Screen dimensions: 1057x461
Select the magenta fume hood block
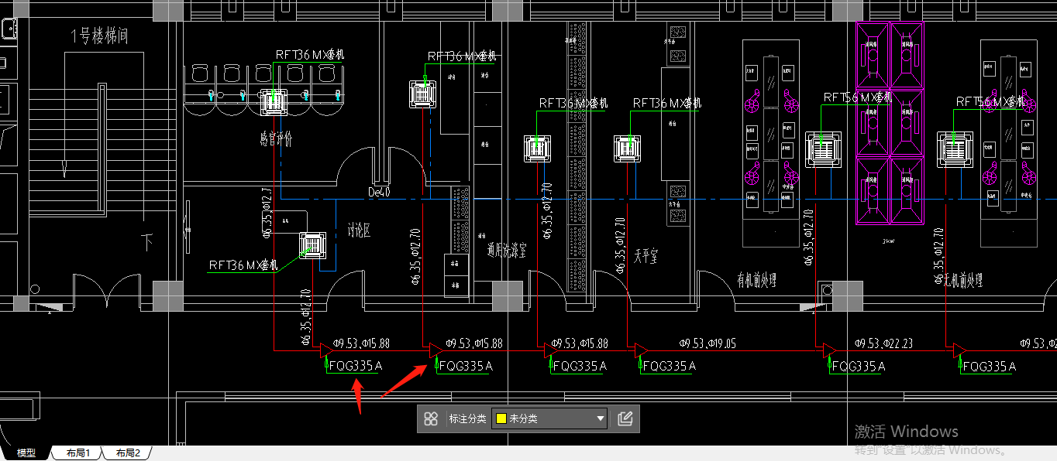tap(890, 124)
